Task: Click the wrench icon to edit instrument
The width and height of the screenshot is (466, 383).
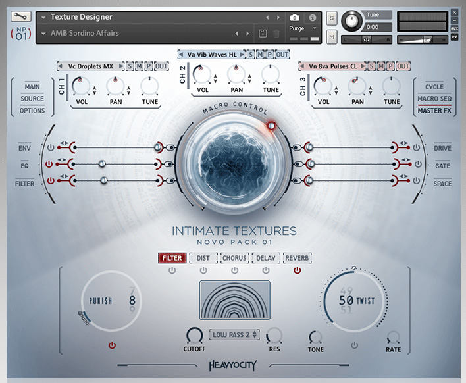Action: click(x=21, y=16)
